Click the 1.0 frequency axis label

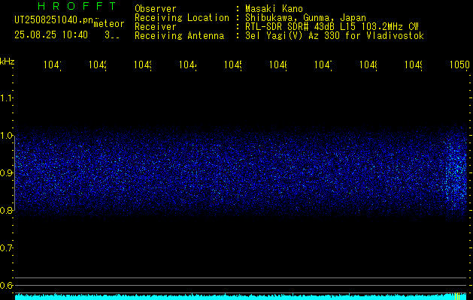point(6,136)
